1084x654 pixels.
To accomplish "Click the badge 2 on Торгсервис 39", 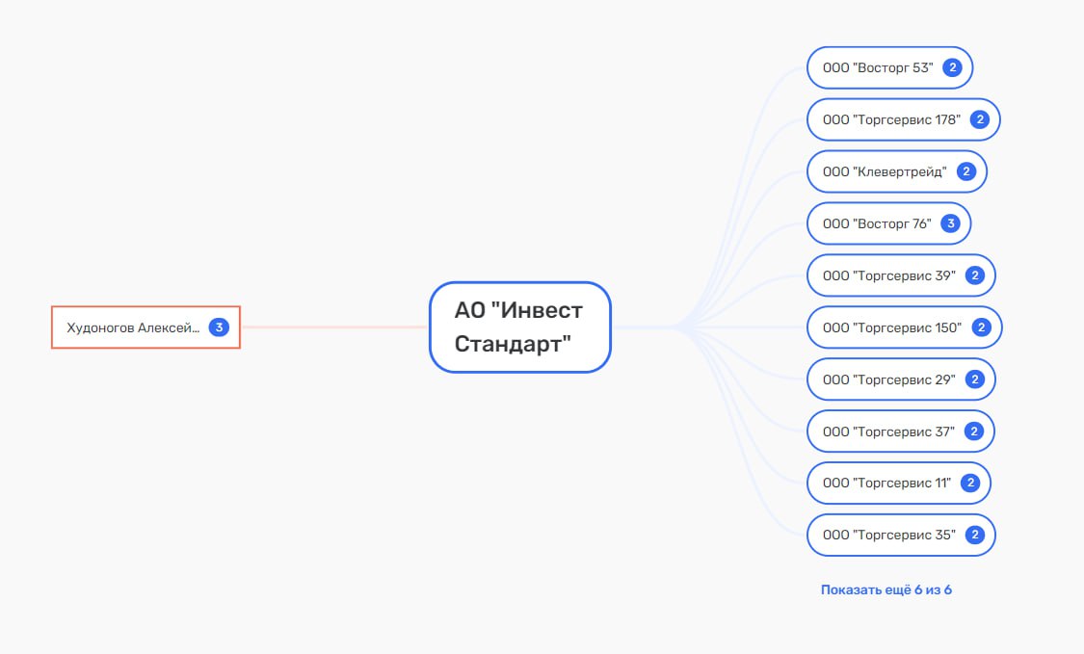I will pos(974,275).
